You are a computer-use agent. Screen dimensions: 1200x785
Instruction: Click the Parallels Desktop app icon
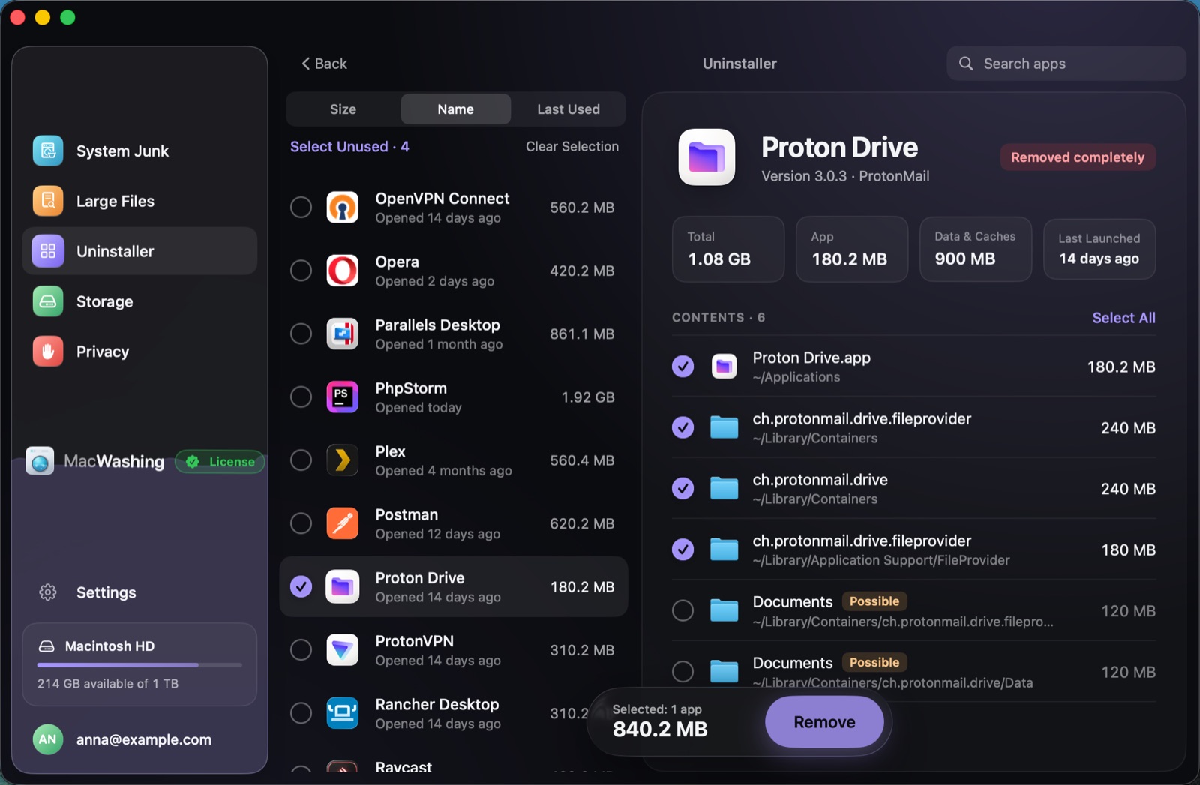coord(343,334)
